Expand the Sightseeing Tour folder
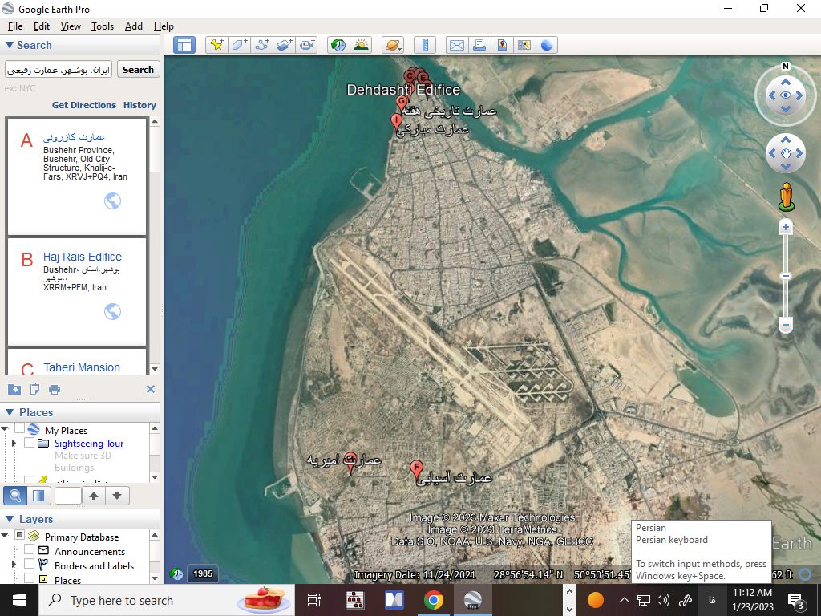821x616 pixels. (14, 443)
